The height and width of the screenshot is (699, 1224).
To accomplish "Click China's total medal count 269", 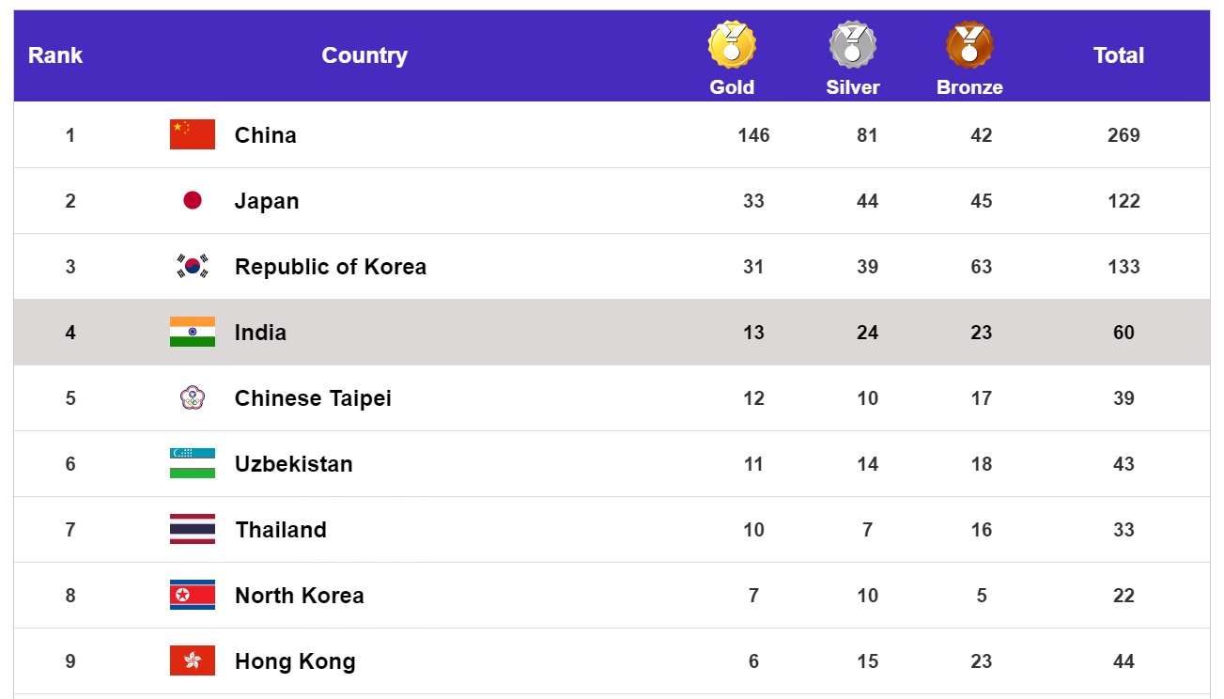I will pos(1123,135).
